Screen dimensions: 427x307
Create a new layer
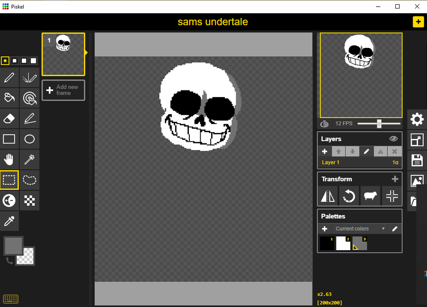(325, 152)
